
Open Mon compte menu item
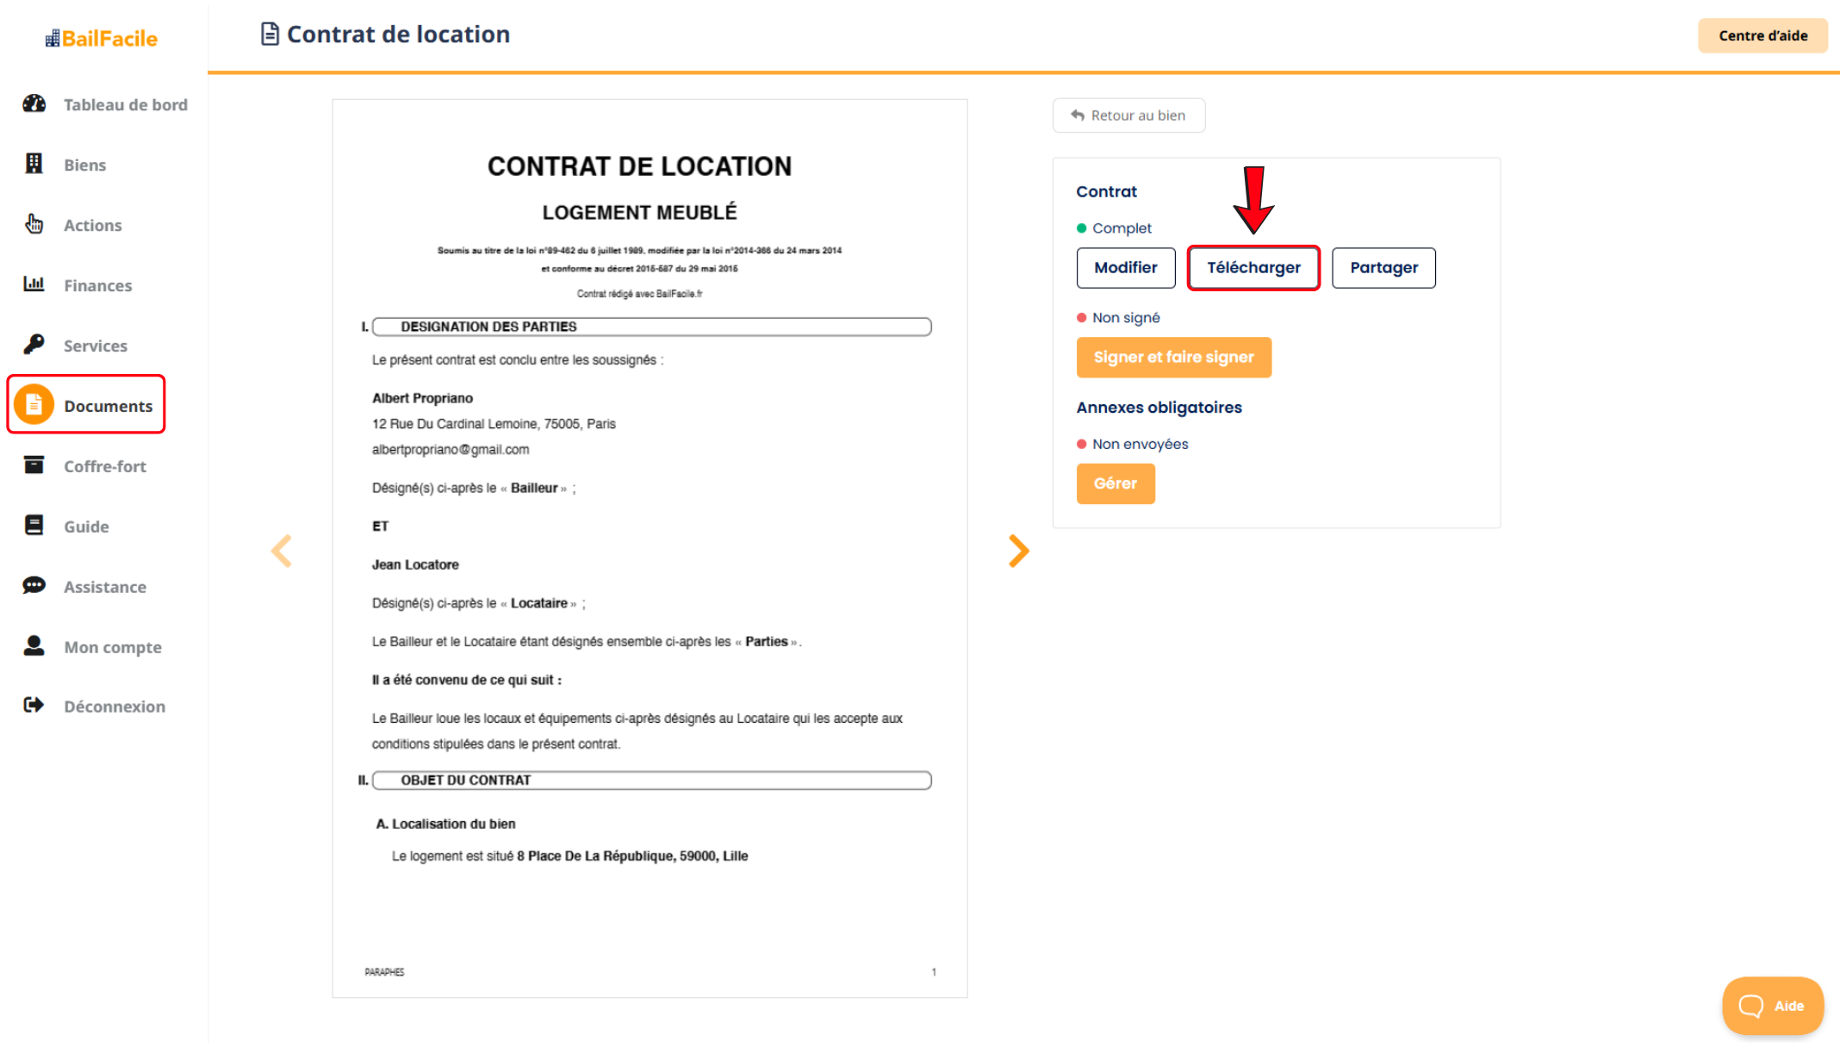(112, 647)
